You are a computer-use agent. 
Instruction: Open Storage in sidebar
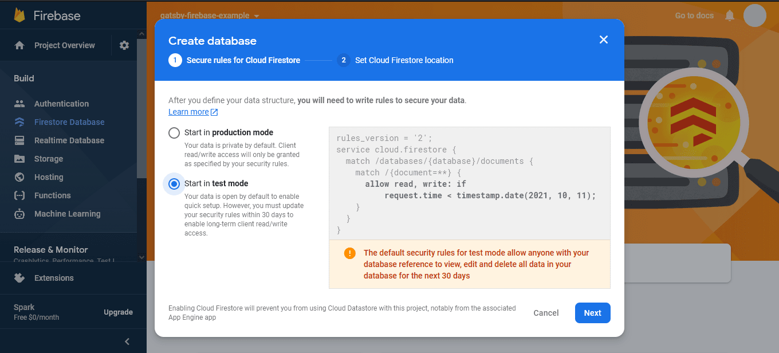pyautogui.click(x=49, y=159)
